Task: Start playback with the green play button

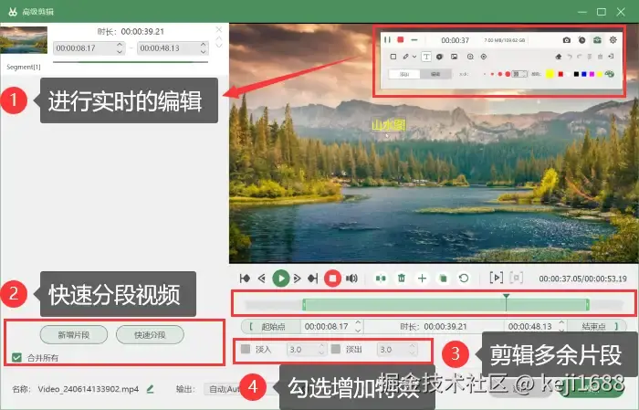Action: coord(280,279)
